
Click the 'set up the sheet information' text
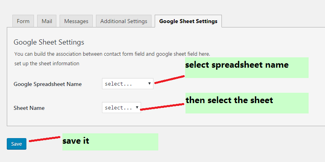pyautogui.click(x=47, y=63)
